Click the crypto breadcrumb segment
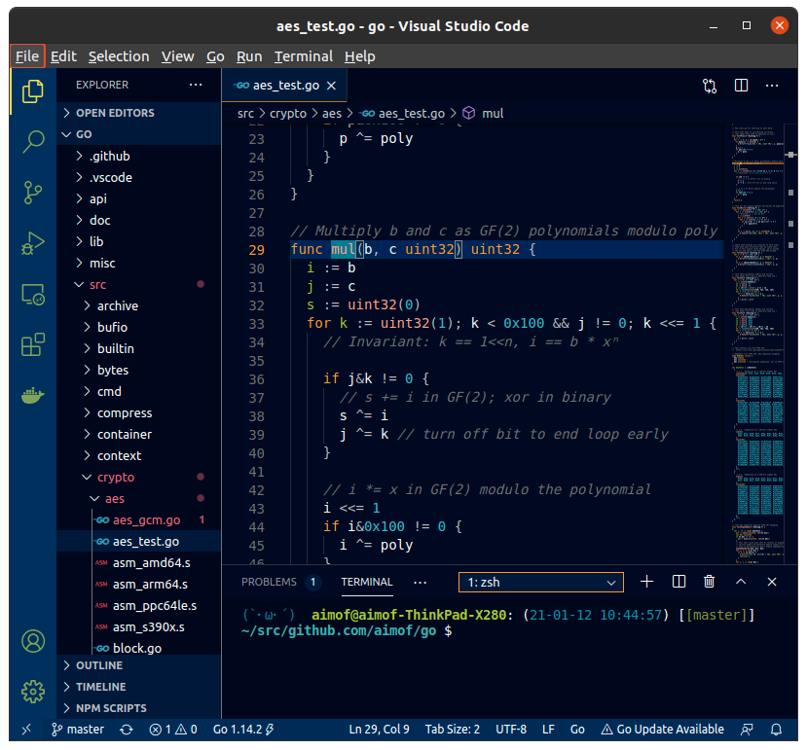The height and width of the screenshot is (750, 807). (288, 113)
